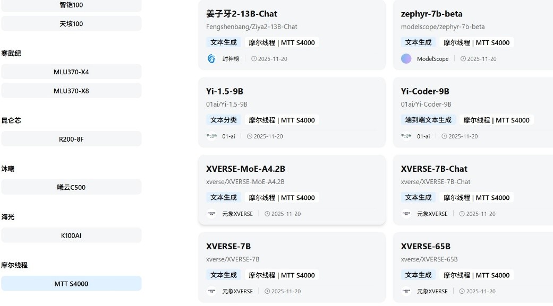The height and width of the screenshot is (306, 553).
Task: Click 元象XVERSE avatar on XVERSE-7B-Chat card
Action: click(406, 214)
